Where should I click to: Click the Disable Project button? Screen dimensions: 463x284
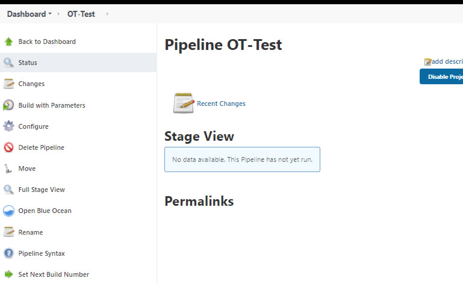coord(441,76)
